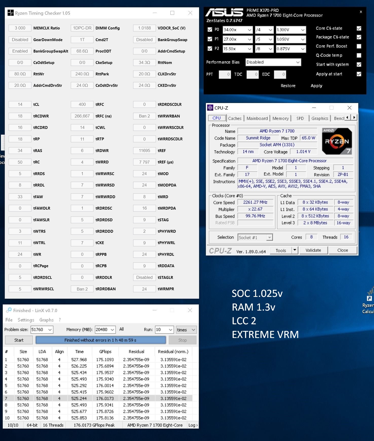
Task: Toggle the P2 state checkbox
Action: (x=210, y=48)
